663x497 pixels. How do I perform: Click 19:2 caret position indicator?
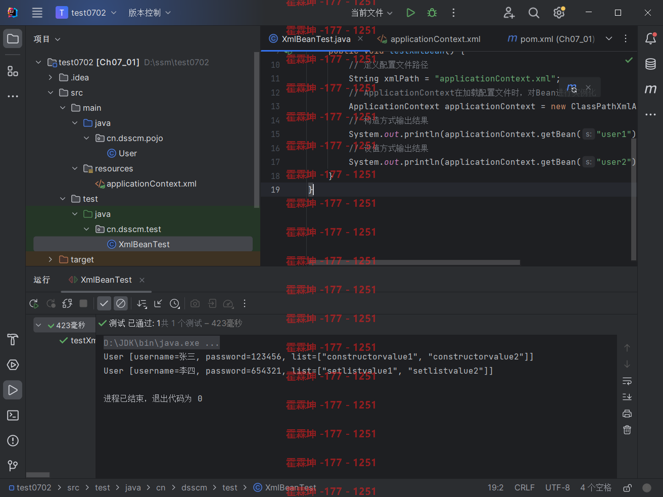(x=496, y=488)
